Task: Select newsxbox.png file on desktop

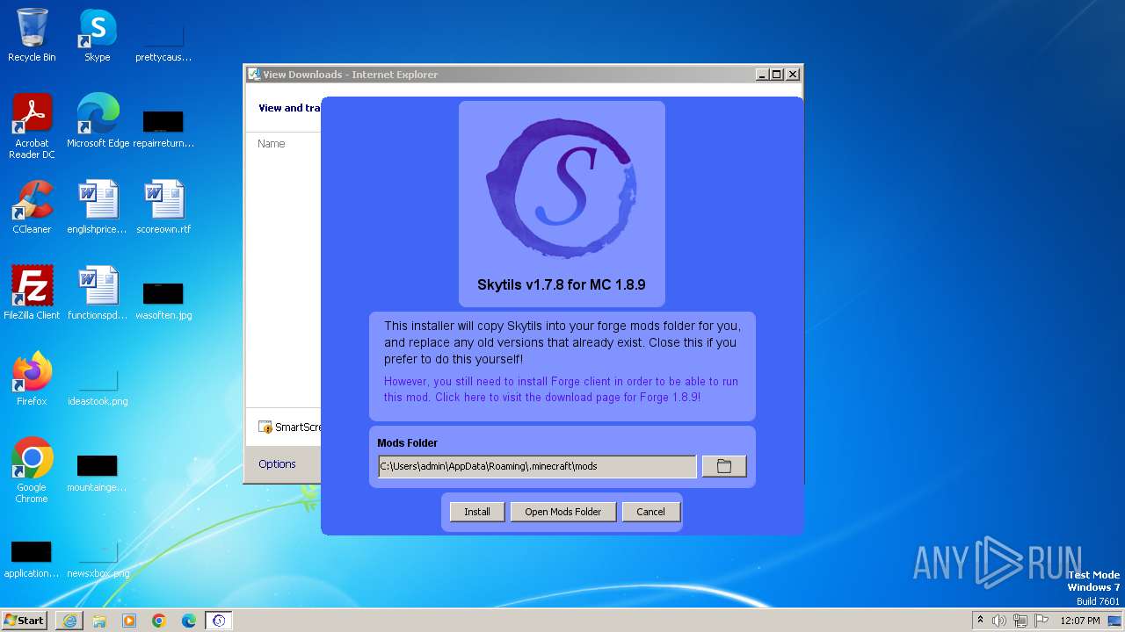Action: pos(98,558)
